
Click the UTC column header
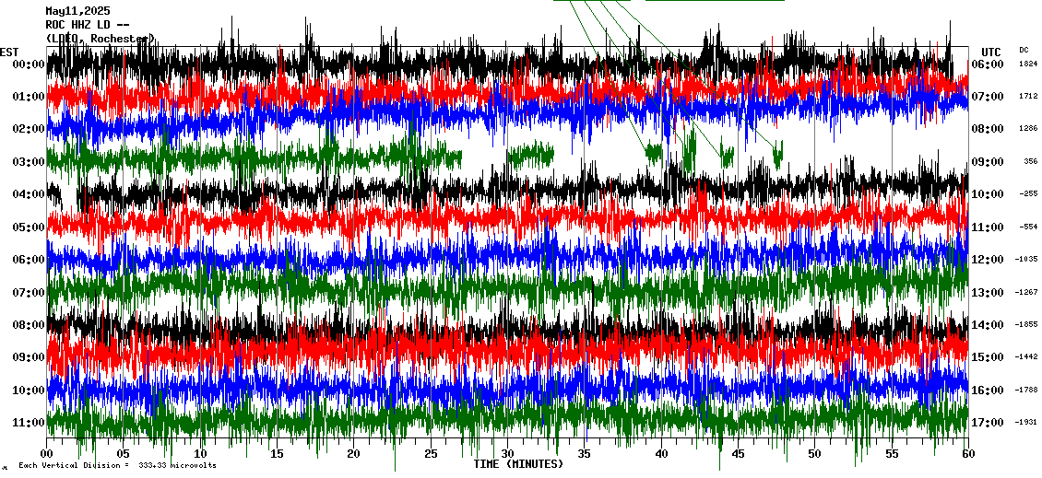coord(991,52)
